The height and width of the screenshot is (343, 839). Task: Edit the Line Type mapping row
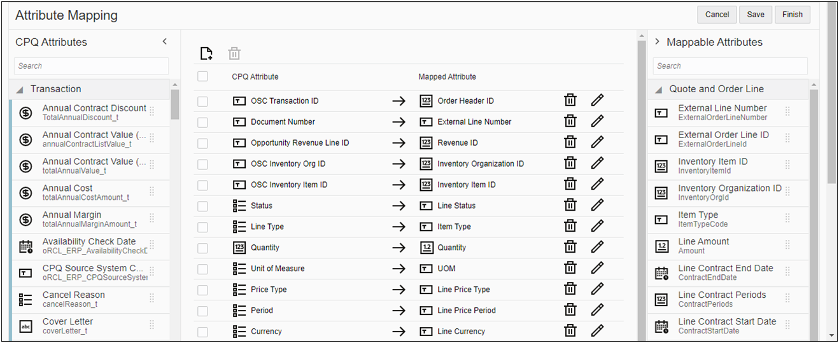597,227
